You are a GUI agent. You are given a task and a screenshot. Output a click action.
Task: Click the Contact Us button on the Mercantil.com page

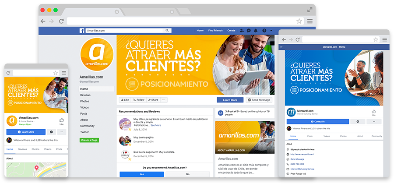[x=318, y=122]
